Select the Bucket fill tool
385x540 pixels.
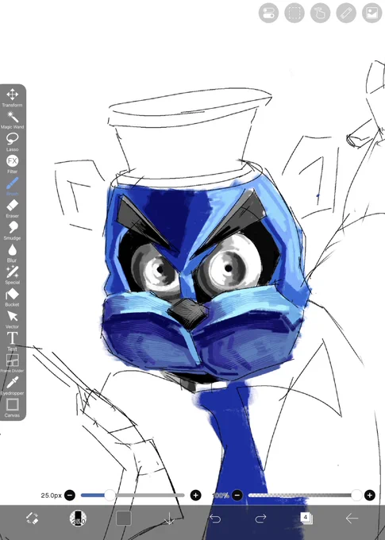coord(13,297)
